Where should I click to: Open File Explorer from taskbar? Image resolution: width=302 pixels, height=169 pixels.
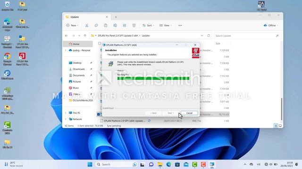160,164
